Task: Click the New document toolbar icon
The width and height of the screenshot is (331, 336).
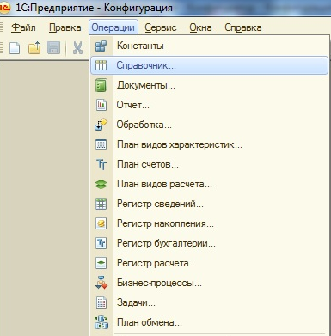Action: (15, 48)
